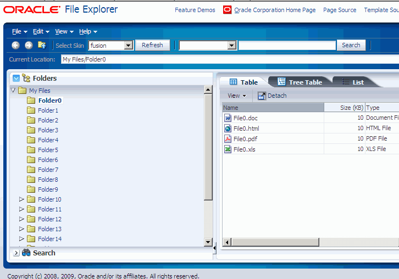The image size is (399, 279).
Task: Collapse the Folders panel disclosure
Action: (16, 78)
